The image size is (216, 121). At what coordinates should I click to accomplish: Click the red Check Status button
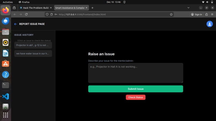pos(136,97)
